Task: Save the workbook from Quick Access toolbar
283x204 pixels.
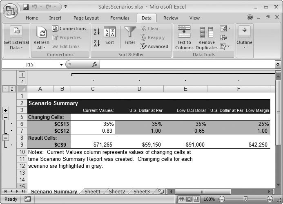Action: 26,7
